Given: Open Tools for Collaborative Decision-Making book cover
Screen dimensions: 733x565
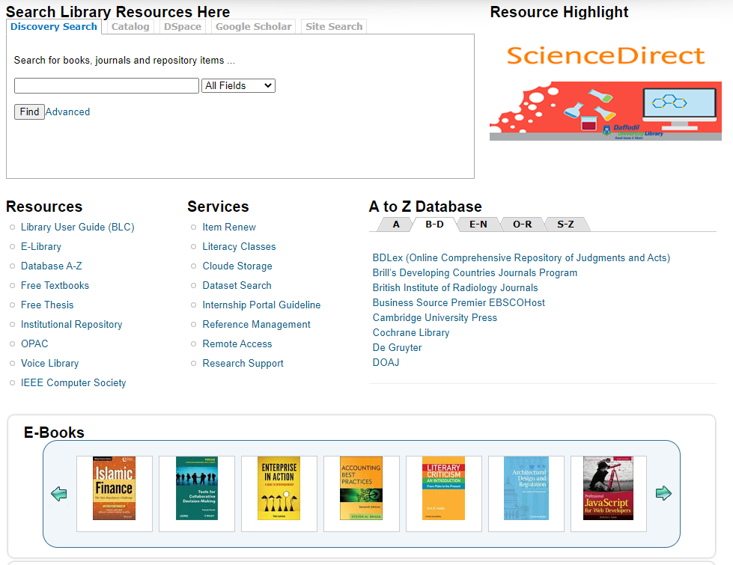Looking at the screenshot, I should click(197, 489).
